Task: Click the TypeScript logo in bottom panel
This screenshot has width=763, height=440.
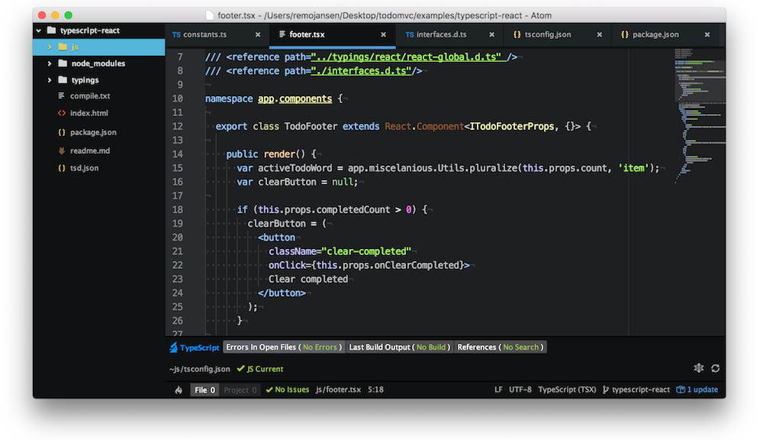Action: pos(174,348)
